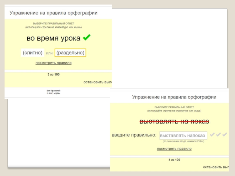Click the last gray check mark after the input
The image size is (235, 176).
tap(225, 135)
